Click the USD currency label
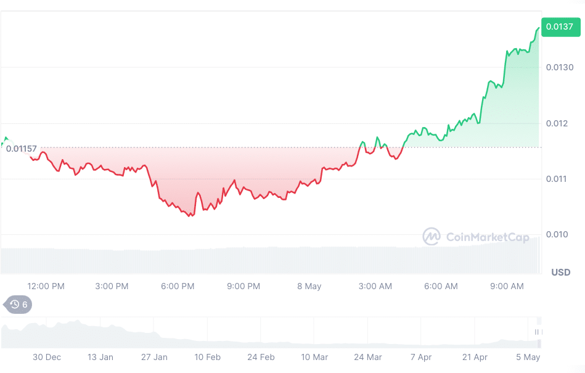The image size is (585, 373). 560,272
